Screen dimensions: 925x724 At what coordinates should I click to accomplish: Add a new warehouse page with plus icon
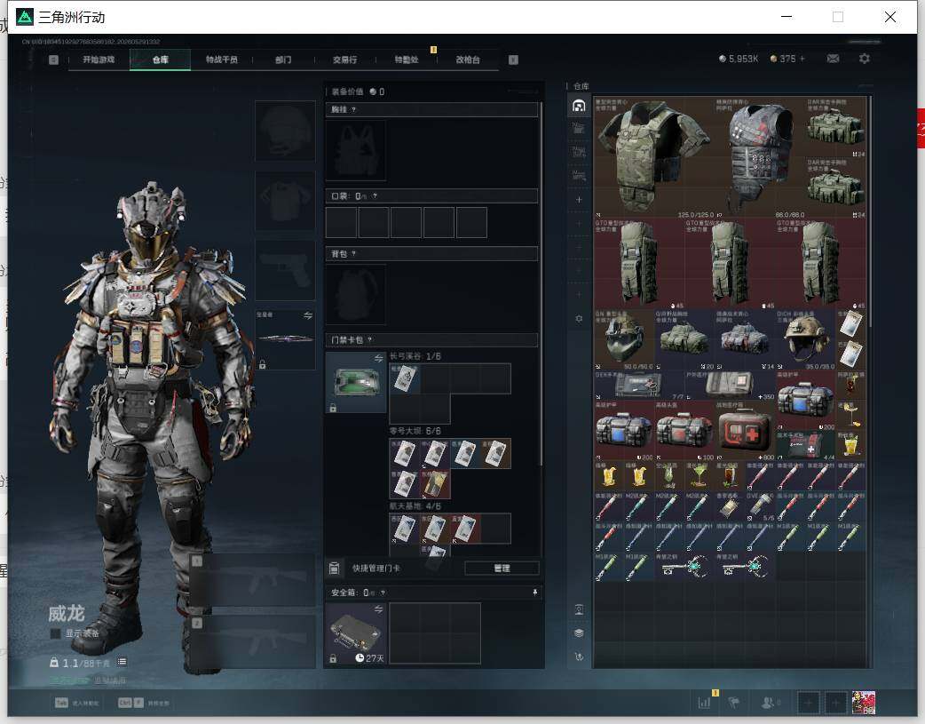point(579,200)
